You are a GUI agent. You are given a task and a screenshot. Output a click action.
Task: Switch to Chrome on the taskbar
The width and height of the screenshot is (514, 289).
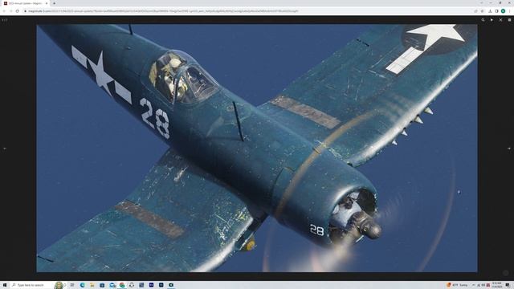pos(122,285)
